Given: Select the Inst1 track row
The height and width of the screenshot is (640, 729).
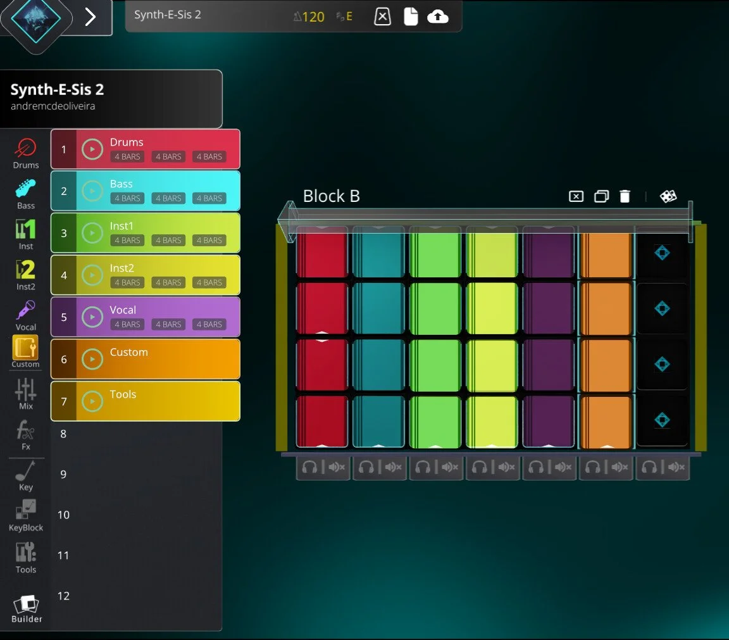Looking at the screenshot, I should 146,233.
